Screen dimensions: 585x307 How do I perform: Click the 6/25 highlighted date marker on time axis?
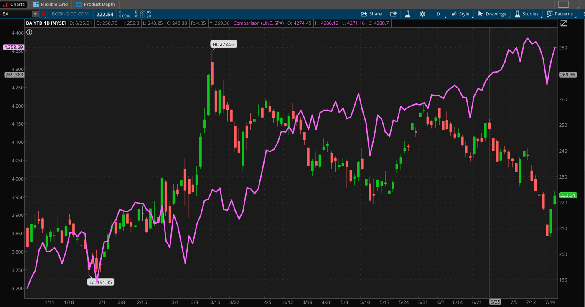(495, 302)
